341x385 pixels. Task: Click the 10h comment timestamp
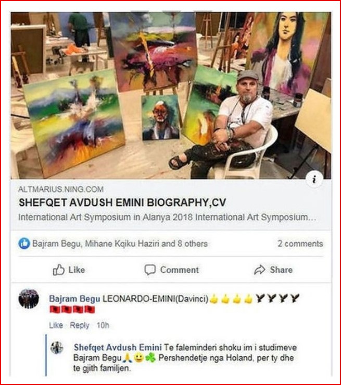click(103, 326)
